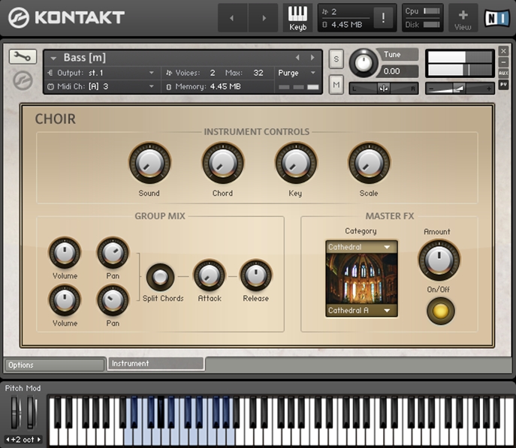The width and height of the screenshot is (516, 448).
Task: Open the Keyb keyboard panel icon
Action: point(297,18)
